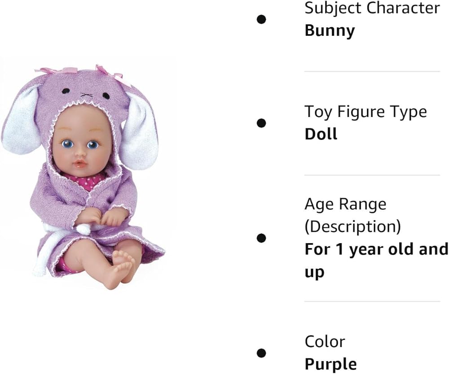Click the bullet beside Color

tap(261, 353)
